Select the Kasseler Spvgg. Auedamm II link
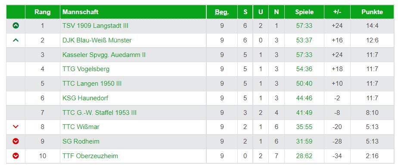Screen dimensions: 398x168 pyautogui.click(x=104, y=55)
